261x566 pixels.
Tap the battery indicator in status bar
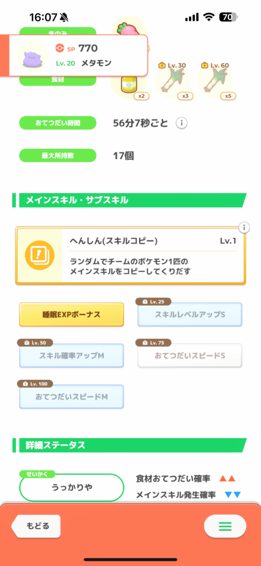[229, 17]
